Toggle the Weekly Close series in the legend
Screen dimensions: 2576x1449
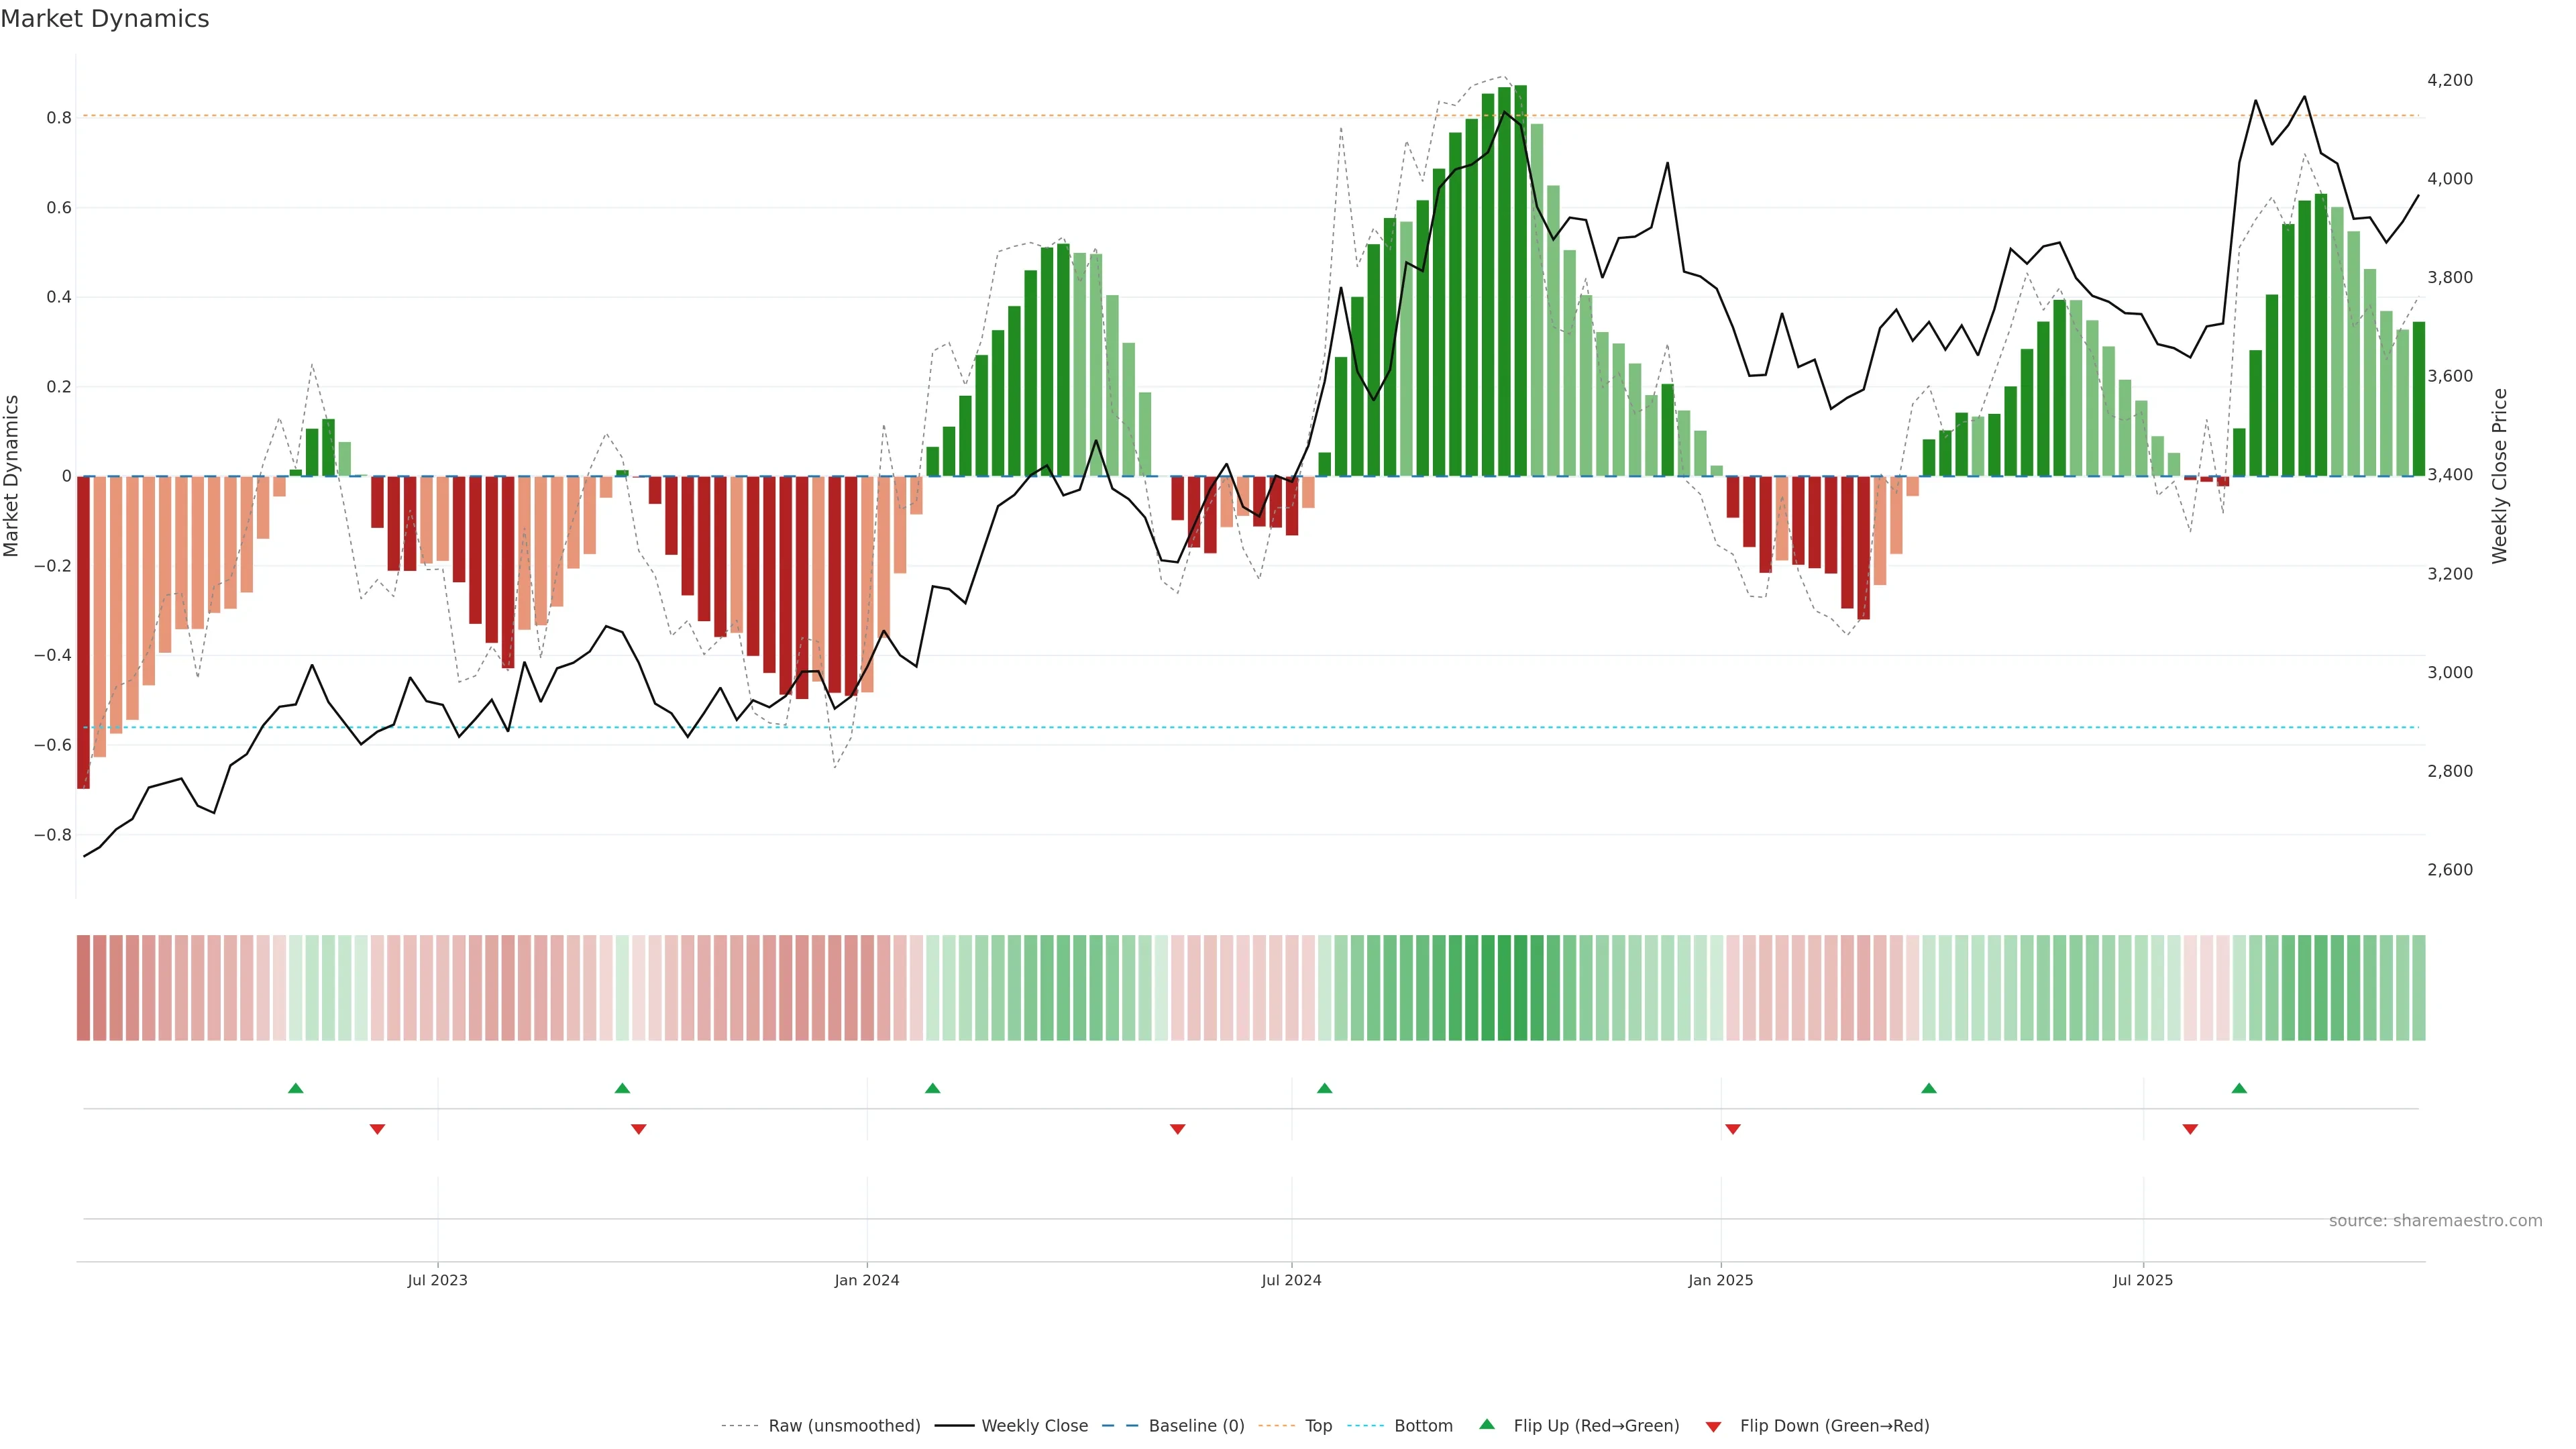[1034, 1425]
